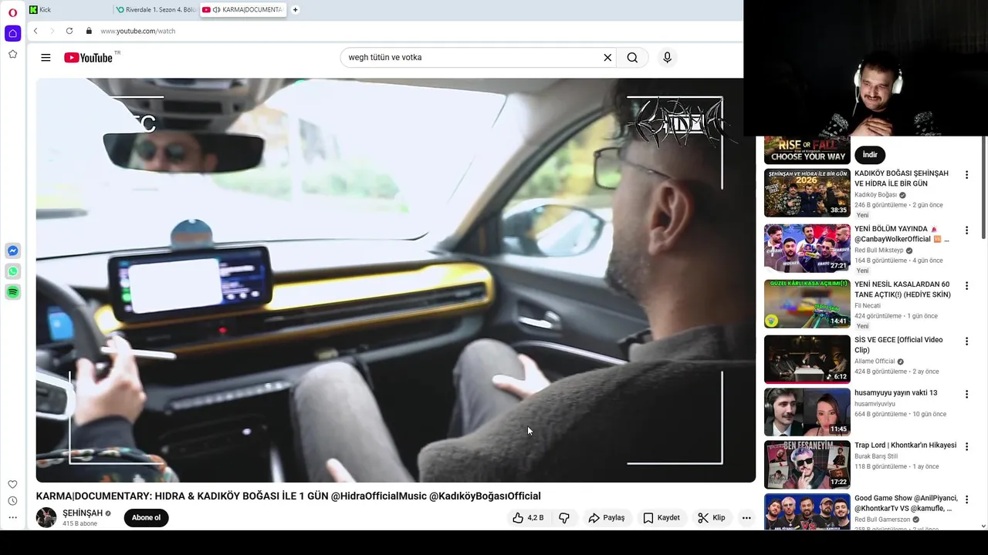
Task: Click Red Bull Miksteyp channel name
Action: [x=878, y=251]
